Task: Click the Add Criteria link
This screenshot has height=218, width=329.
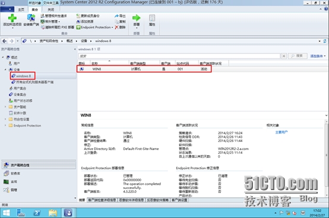Action: 318,56
